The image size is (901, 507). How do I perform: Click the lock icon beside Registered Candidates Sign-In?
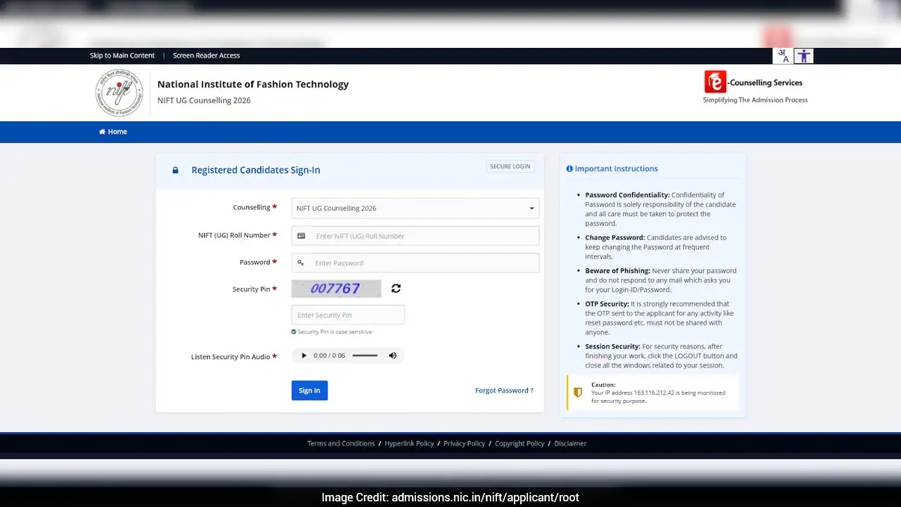(x=175, y=170)
